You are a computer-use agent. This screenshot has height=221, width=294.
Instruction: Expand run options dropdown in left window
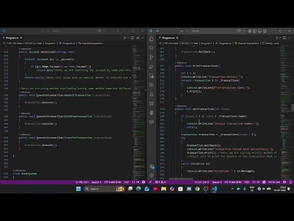128,38
